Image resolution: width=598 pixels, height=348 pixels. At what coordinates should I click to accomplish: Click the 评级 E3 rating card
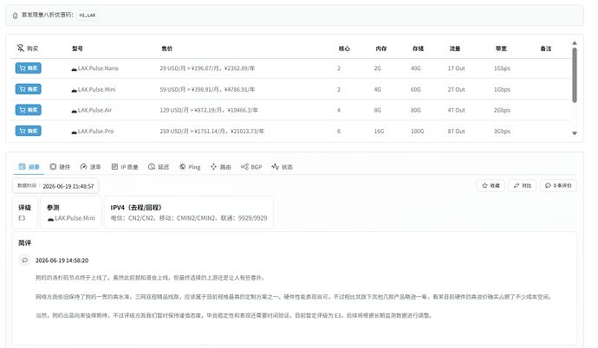pos(25,212)
